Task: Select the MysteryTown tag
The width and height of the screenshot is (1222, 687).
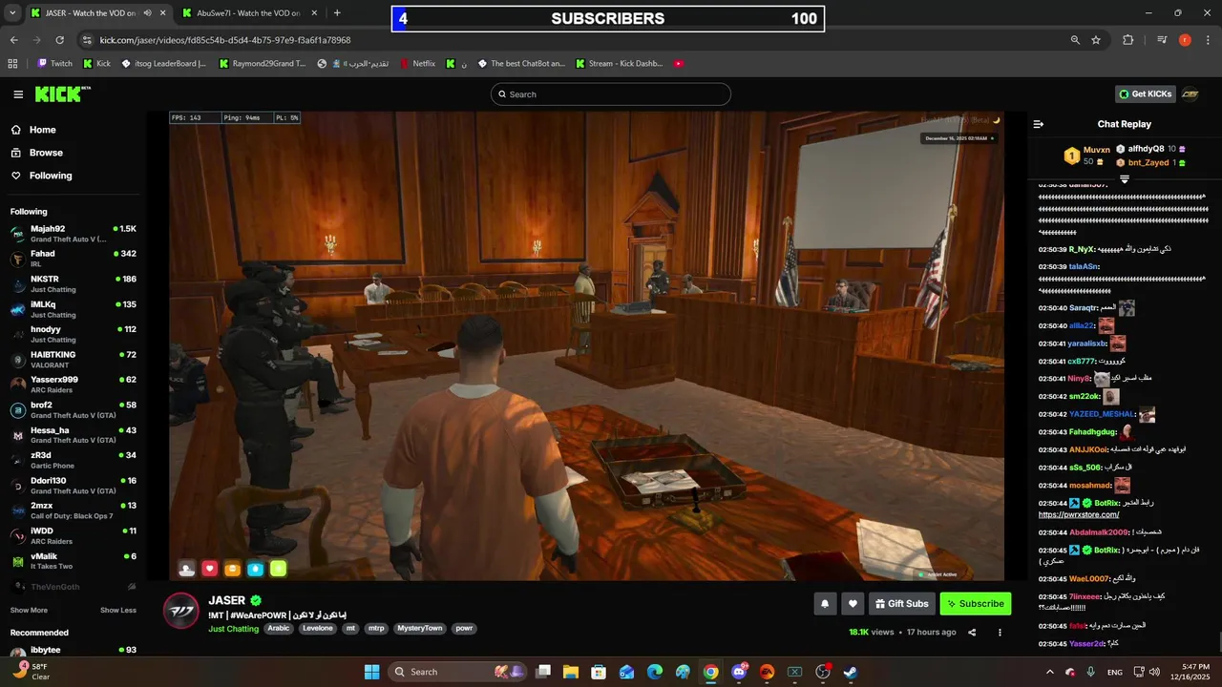Action: (x=420, y=629)
